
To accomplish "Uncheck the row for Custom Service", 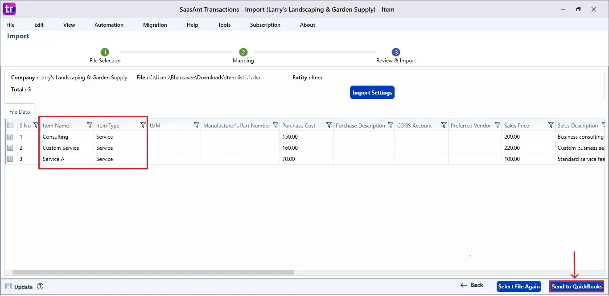I will click(x=10, y=148).
